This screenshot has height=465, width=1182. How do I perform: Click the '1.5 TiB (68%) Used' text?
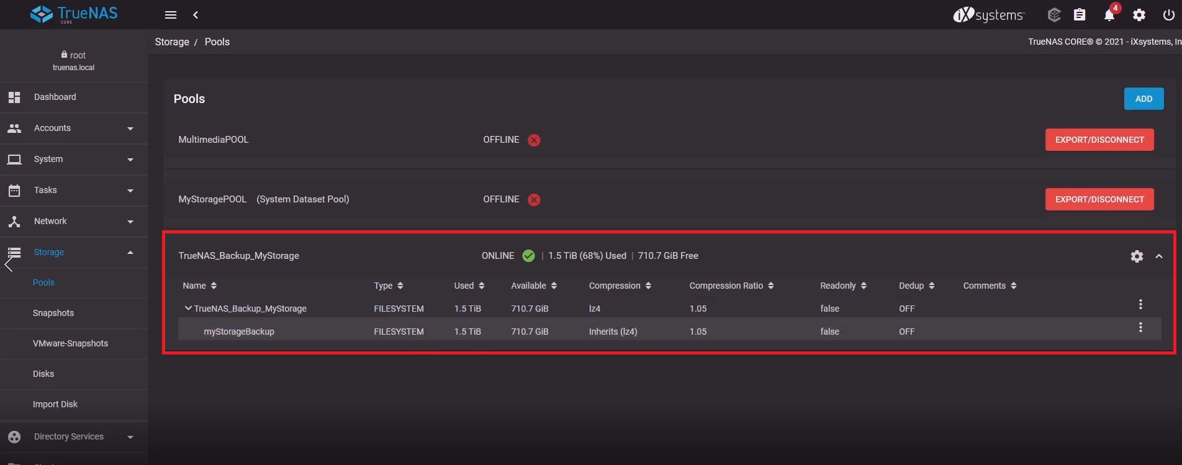pyautogui.click(x=587, y=256)
